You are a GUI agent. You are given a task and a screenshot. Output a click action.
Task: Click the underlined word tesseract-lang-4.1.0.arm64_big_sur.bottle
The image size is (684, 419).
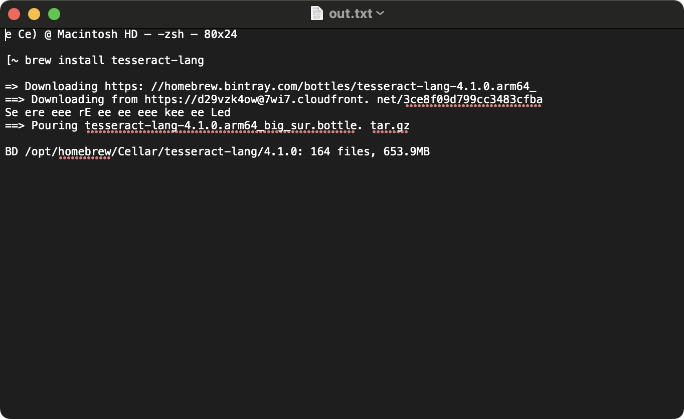221,126
